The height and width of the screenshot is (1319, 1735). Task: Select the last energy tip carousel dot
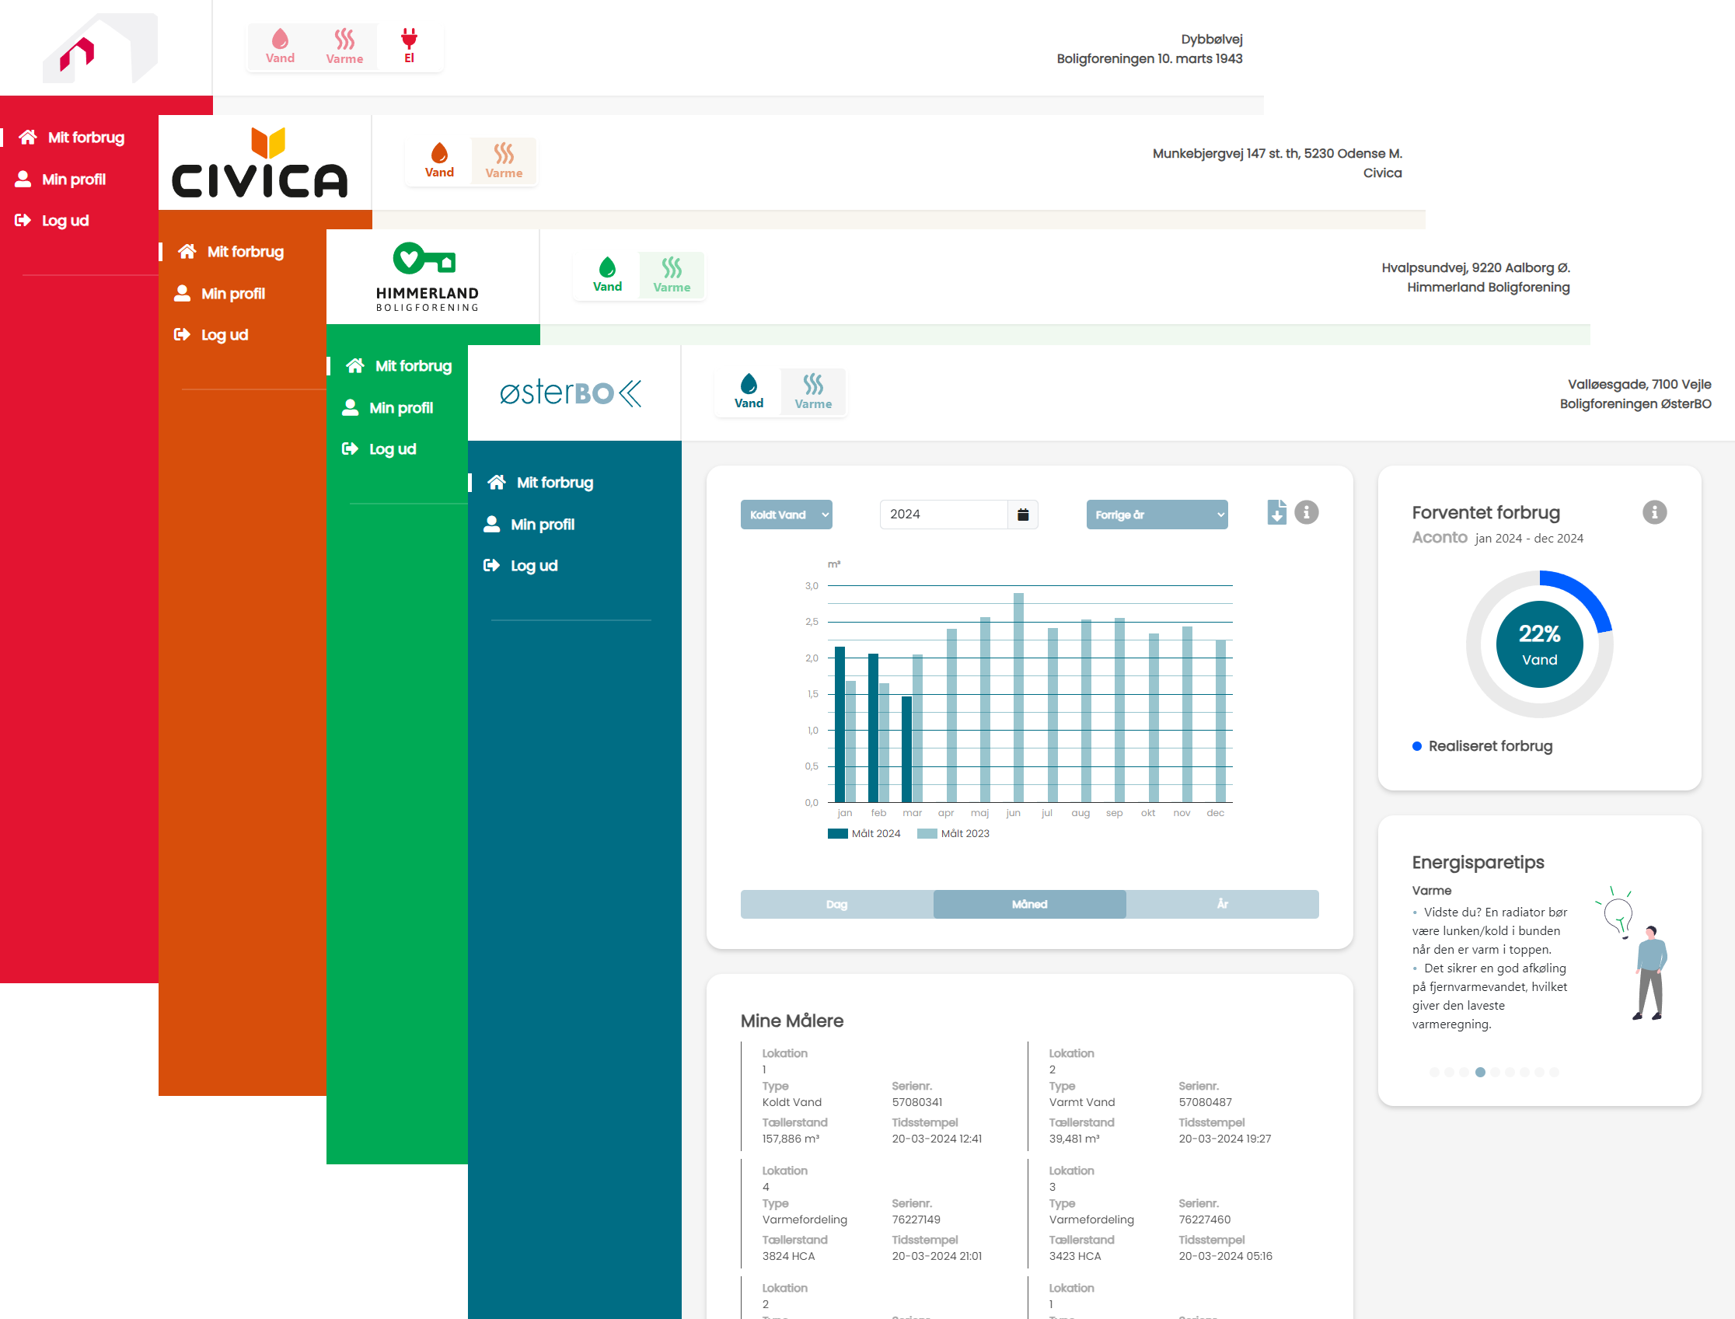click(1555, 1073)
